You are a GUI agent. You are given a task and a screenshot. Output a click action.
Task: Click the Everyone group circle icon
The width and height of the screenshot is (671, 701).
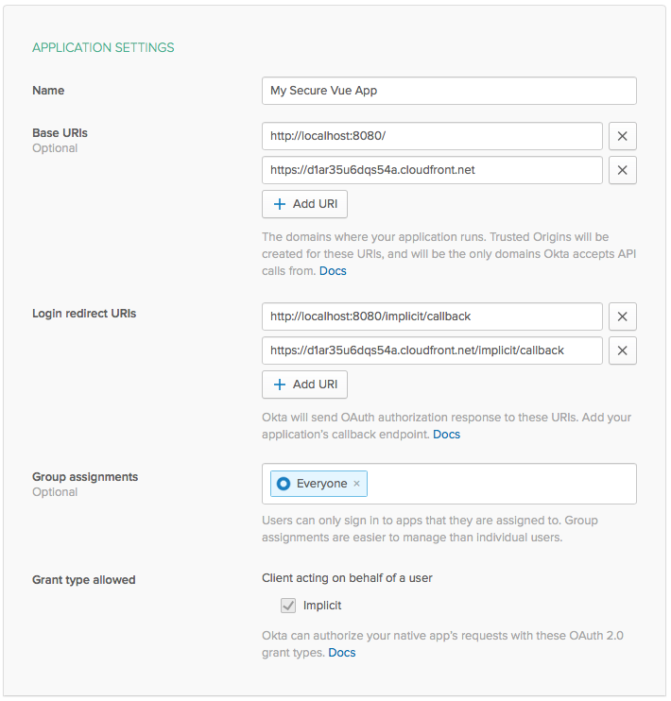click(284, 484)
